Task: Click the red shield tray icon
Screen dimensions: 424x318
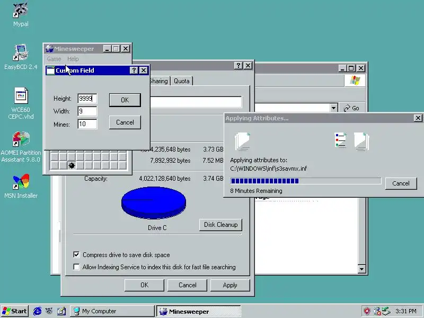Action: pyautogui.click(x=367, y=311)
